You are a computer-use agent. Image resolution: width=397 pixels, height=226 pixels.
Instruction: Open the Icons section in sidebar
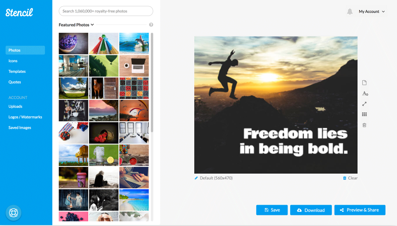click(x=13, y=61)
